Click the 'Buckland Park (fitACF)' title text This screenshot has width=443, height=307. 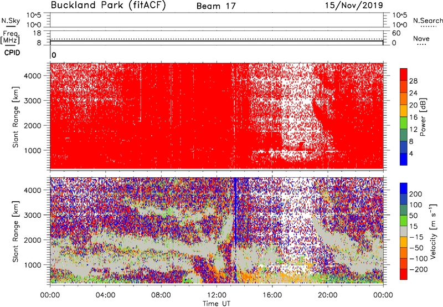[x=108, y=6]
